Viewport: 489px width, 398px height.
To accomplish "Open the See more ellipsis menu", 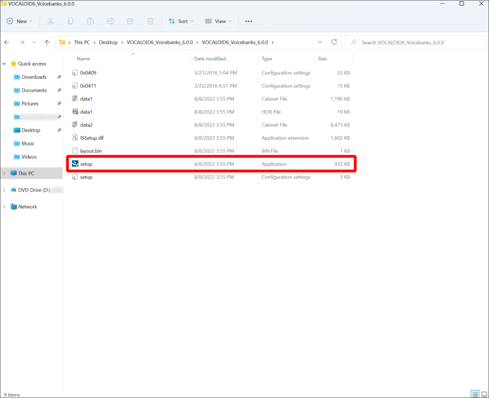I will coord(248,21).
